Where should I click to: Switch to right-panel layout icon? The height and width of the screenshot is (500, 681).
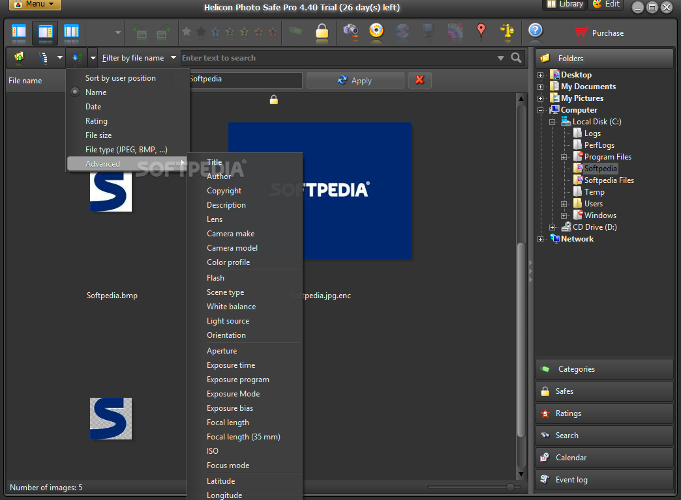click(45, 32)
